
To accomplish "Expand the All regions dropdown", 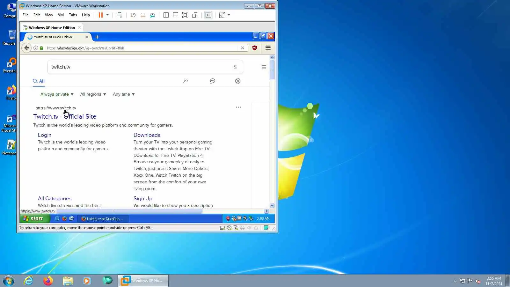I will [x=93, y=94].
